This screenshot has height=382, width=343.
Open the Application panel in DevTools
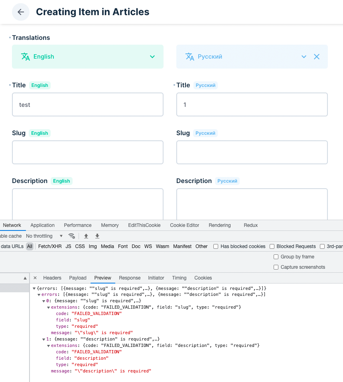point(42,225)
